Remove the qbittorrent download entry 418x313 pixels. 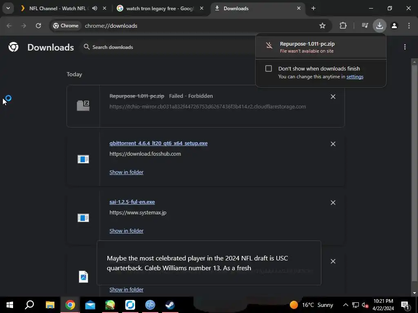click(x=333, y=144)
